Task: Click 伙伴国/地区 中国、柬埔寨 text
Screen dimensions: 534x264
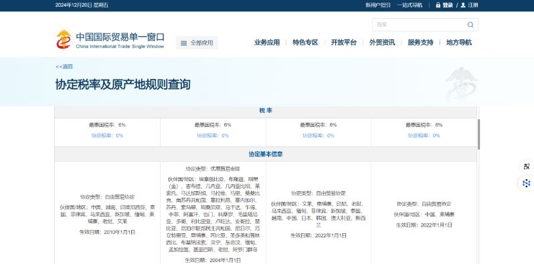Action: tap(424, 215)
